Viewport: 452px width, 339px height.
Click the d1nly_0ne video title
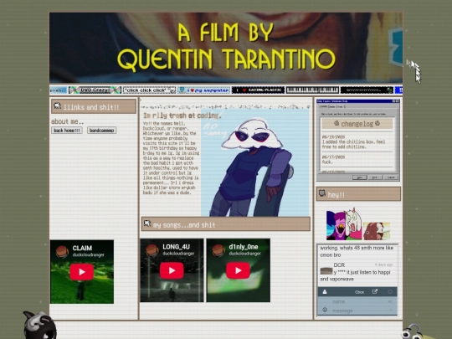click(x=244, y=247)
